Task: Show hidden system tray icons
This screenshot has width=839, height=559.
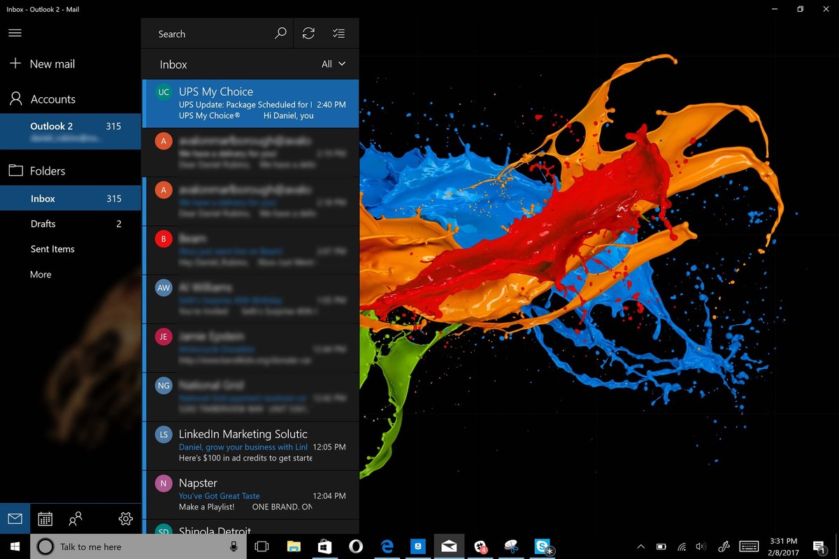Action: pos(640,546)
